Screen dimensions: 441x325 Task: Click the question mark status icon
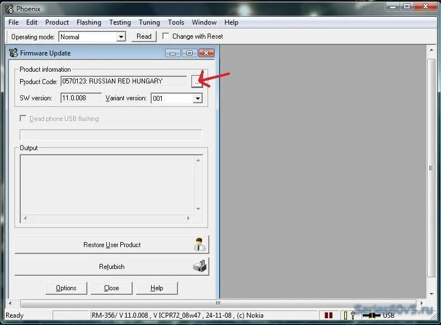353,315
